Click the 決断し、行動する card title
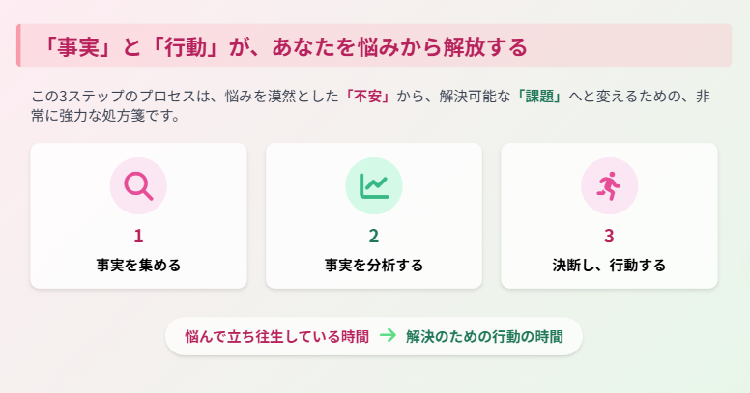The image size is (750, 393). pos(609,265)
